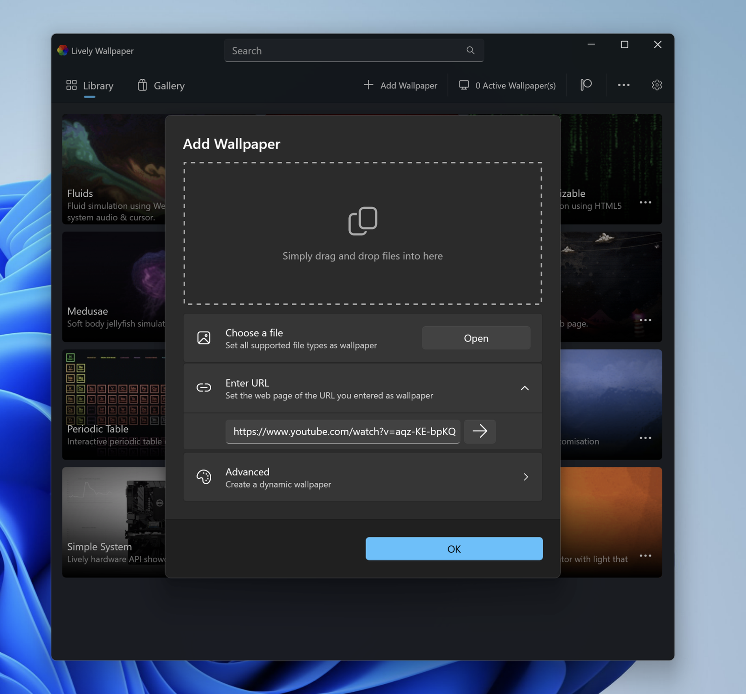
Task: Click 'Enter URL' heading text
Action: click(247, 383)
